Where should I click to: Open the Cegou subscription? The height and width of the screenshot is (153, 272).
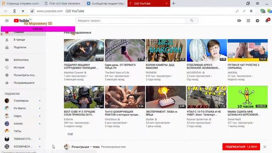pyautogui.click(x=23, y=116)
